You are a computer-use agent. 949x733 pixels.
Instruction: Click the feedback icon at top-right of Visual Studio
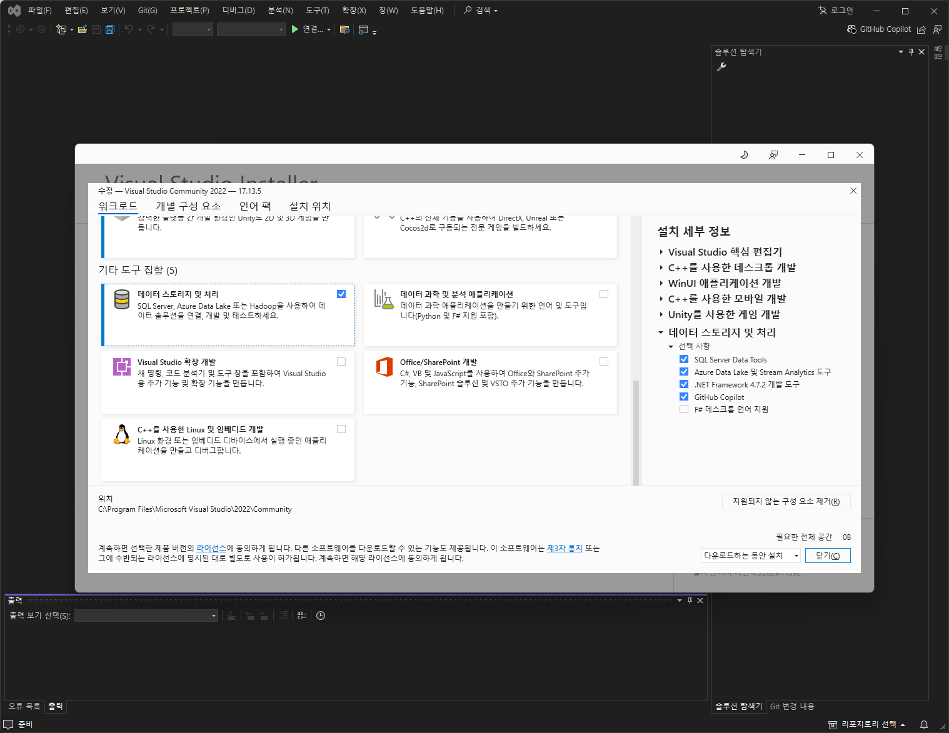click(937, 29)
